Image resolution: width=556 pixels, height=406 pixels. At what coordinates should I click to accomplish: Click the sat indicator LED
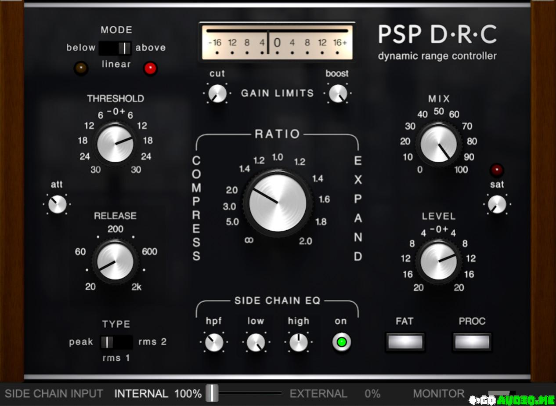(x=497, y=170)
